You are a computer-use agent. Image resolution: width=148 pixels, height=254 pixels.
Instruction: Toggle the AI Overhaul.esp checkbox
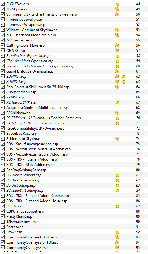(x=2, y=40)
